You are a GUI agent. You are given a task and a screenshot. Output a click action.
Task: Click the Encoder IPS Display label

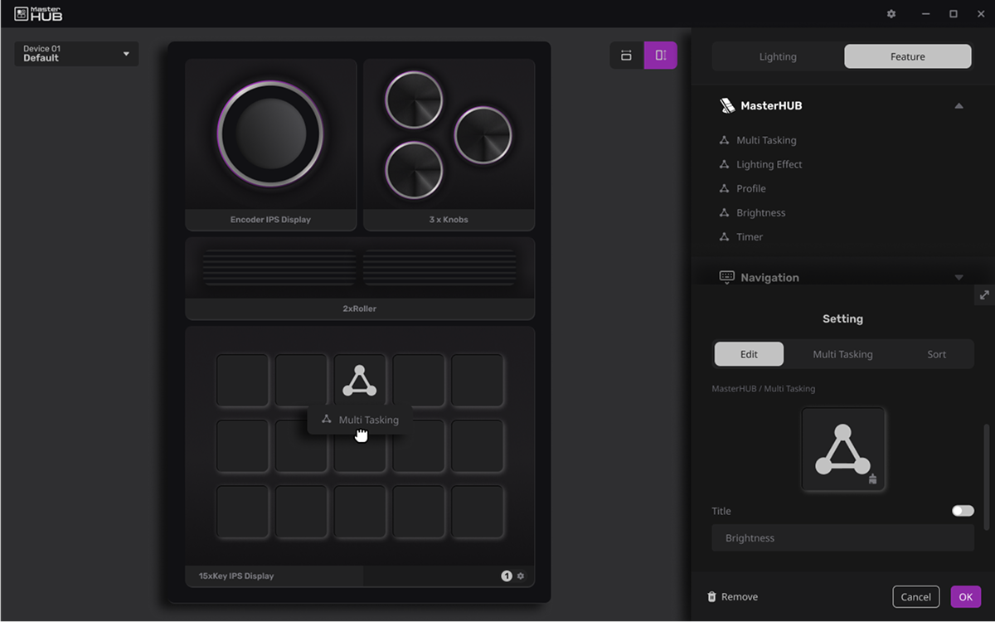(x=270, y=220)
